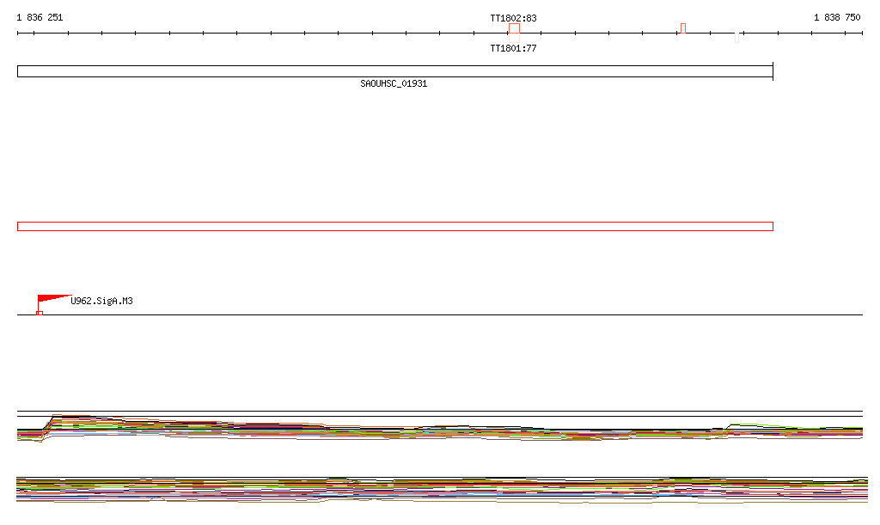
Task: Click the start coordinate 1 836 251
Action: [40, 17]
